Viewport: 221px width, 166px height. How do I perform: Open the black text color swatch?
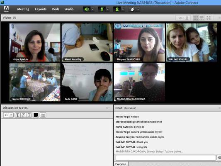tap(36, 115)
